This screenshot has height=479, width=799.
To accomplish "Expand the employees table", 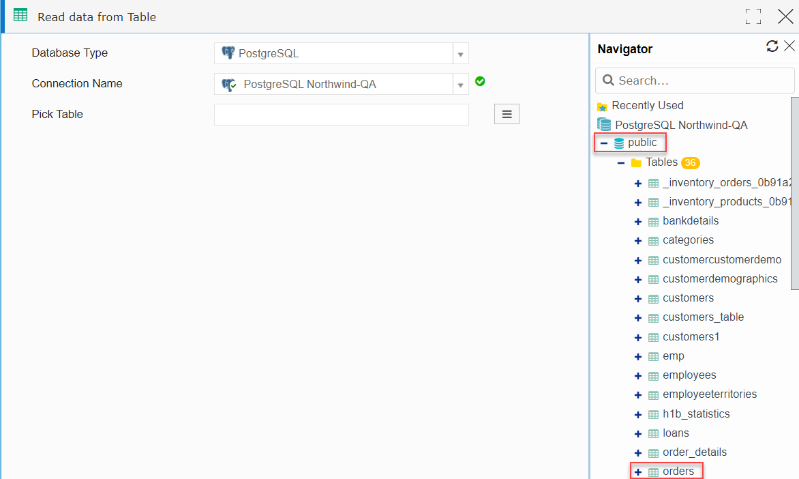I will pos(637,376).
